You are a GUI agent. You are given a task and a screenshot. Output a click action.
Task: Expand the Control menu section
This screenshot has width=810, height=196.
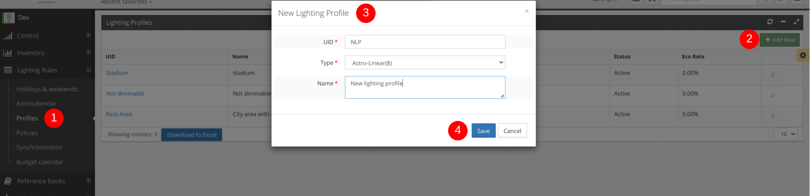click(88, 35)
